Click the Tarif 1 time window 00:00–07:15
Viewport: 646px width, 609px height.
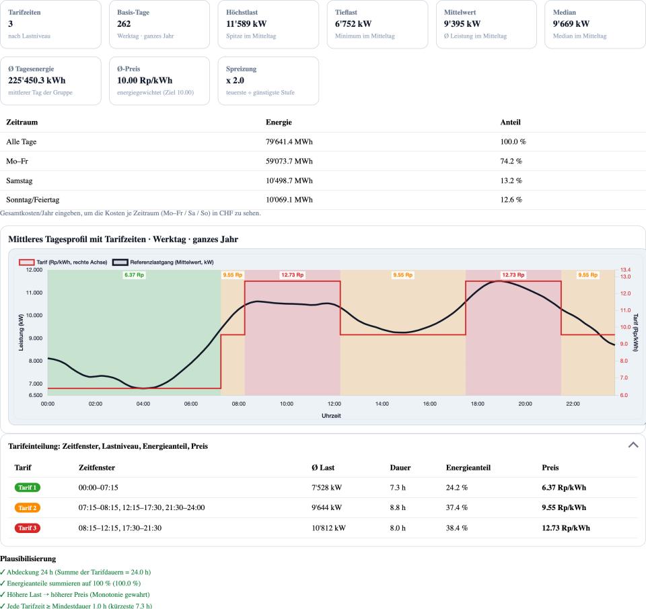98,487
